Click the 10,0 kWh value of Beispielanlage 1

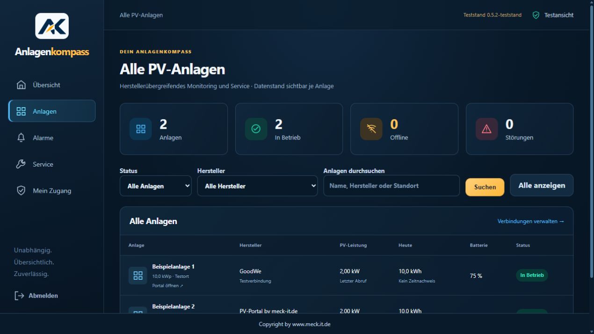410,271
